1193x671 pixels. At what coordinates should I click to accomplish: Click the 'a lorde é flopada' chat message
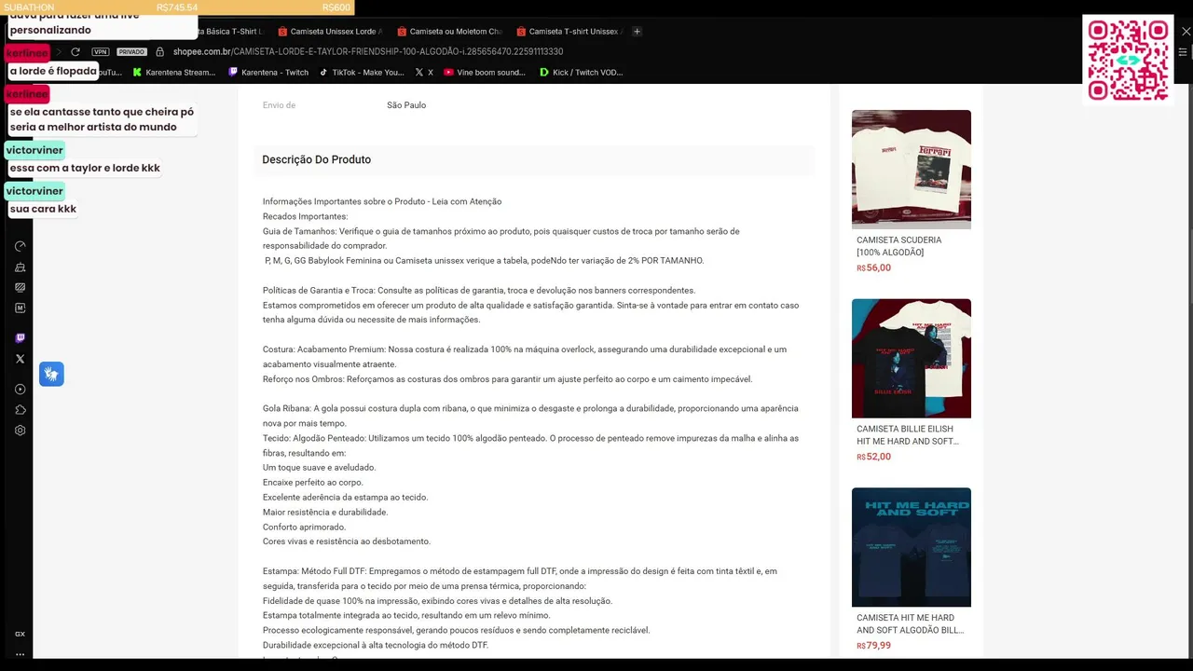coord(53,71)
